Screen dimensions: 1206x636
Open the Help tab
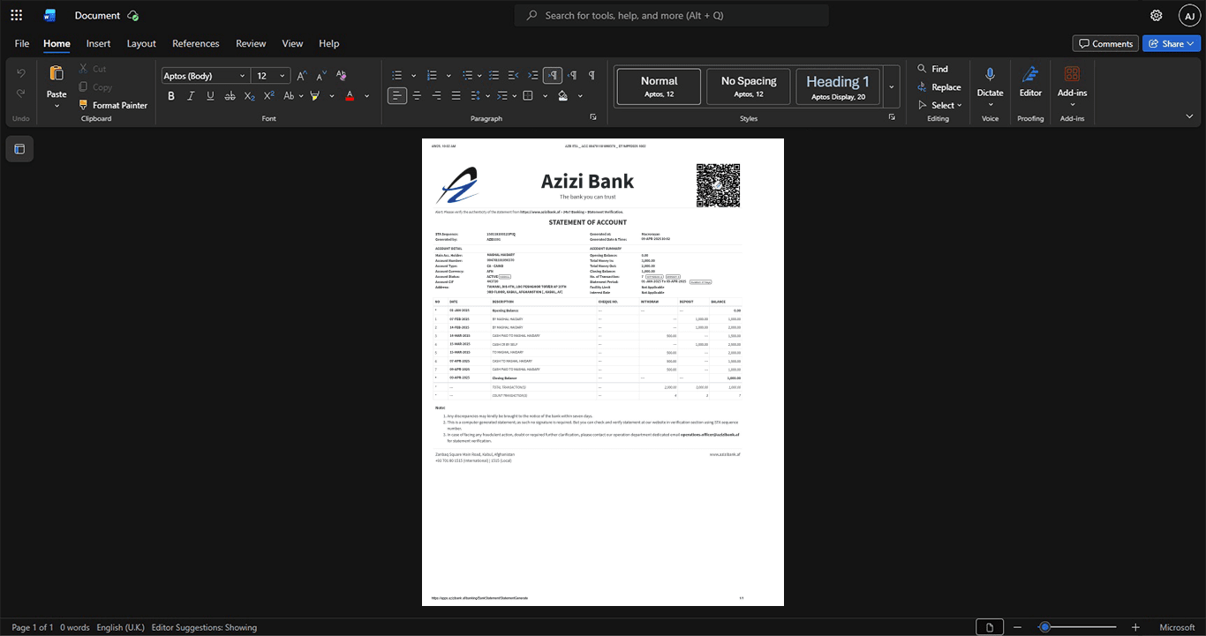329,43
